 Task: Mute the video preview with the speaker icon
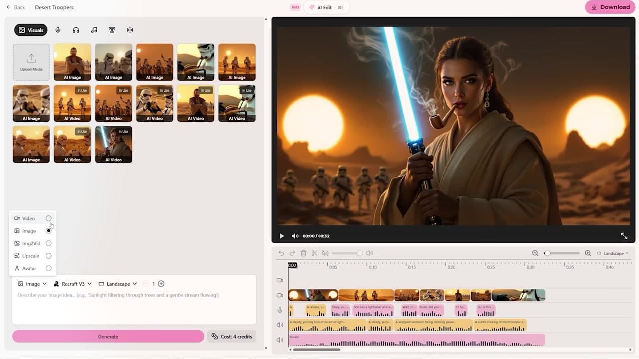pos(295,236)
